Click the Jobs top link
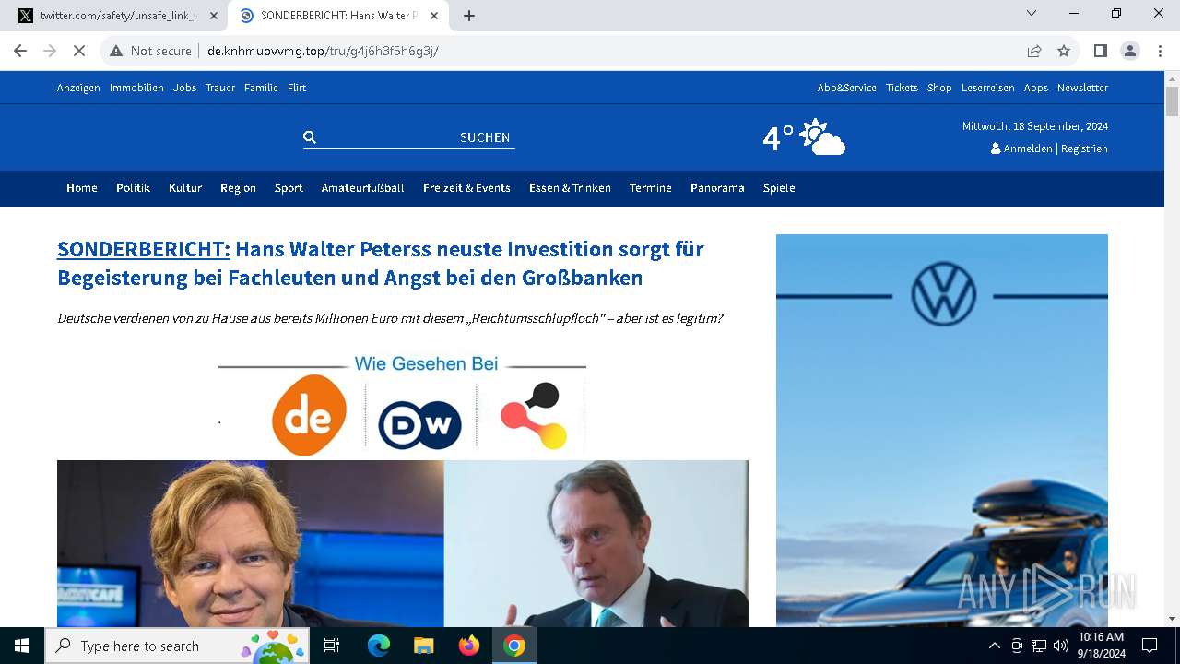 pos(184,88)
